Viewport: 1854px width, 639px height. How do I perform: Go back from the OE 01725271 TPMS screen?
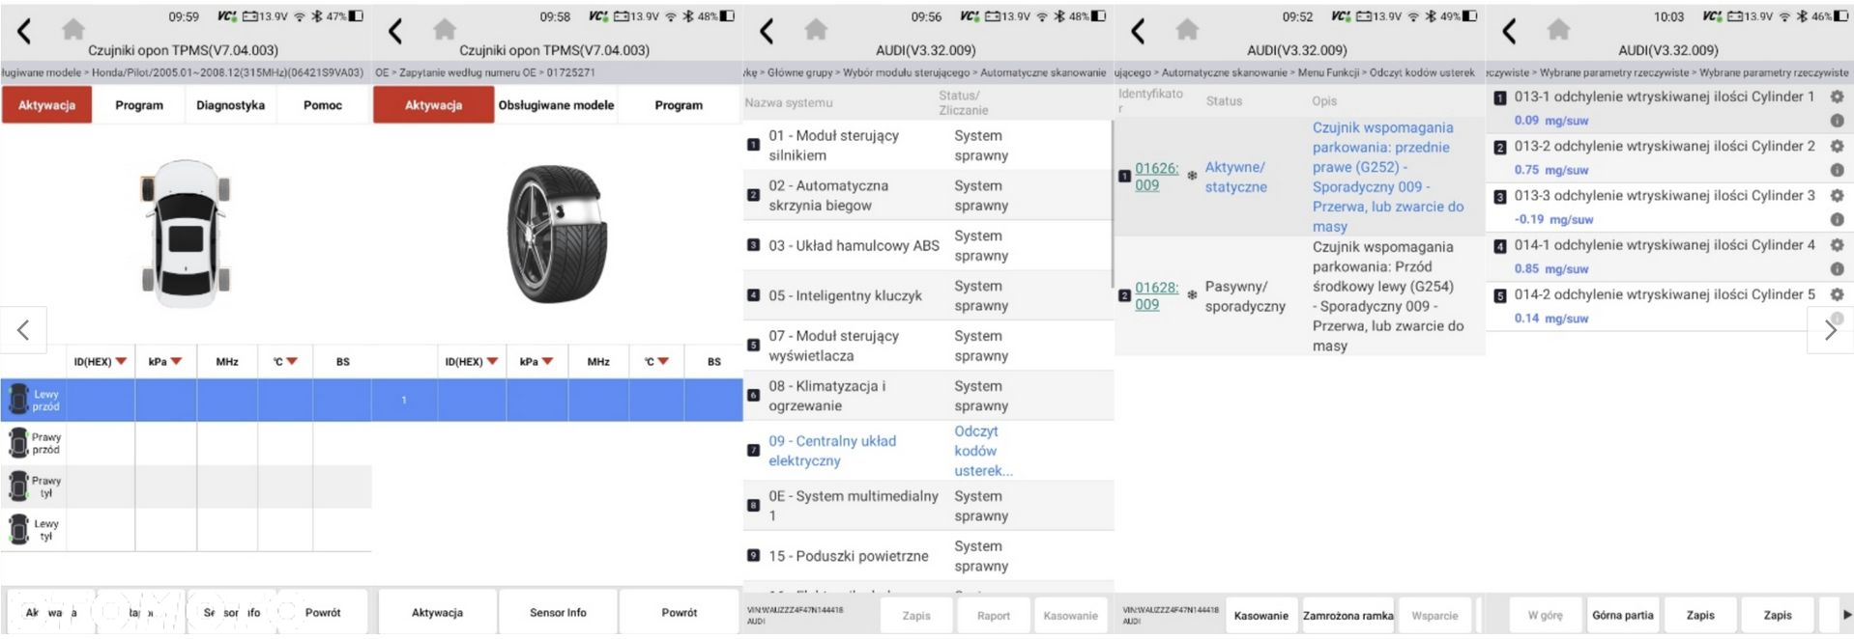(x=395, y=31)
